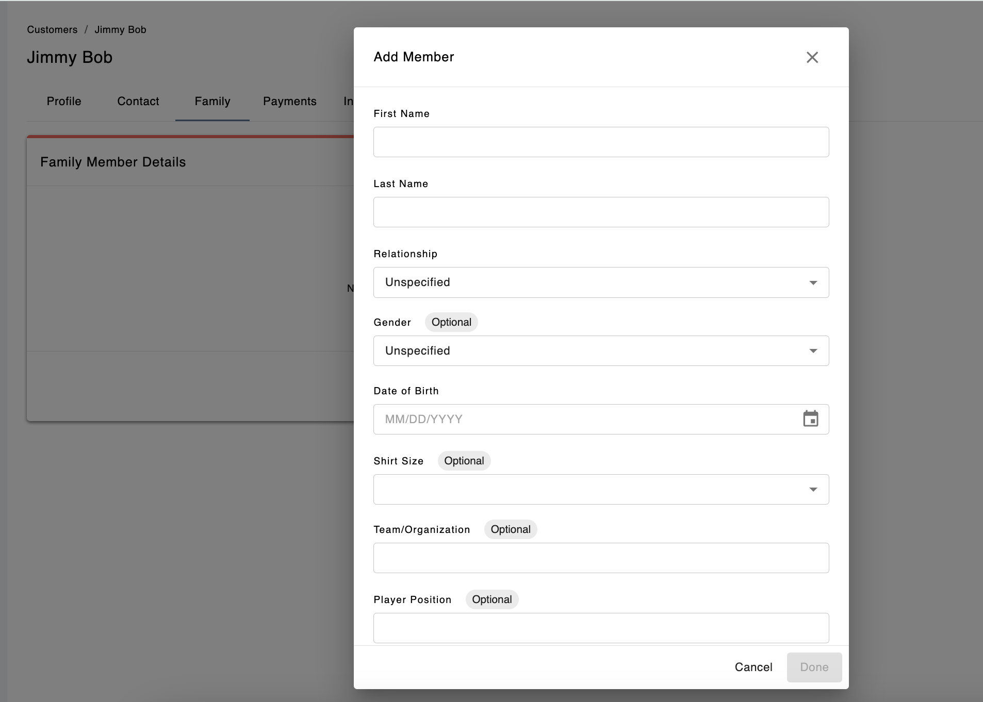
Task: Go to the Payments tab
Action: (289, 101)
